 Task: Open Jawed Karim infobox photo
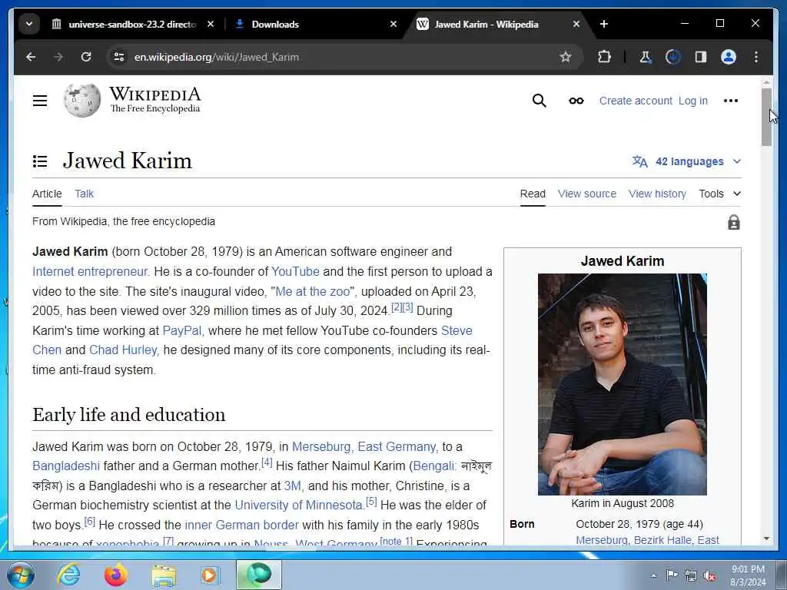click(x=623, y=384)
